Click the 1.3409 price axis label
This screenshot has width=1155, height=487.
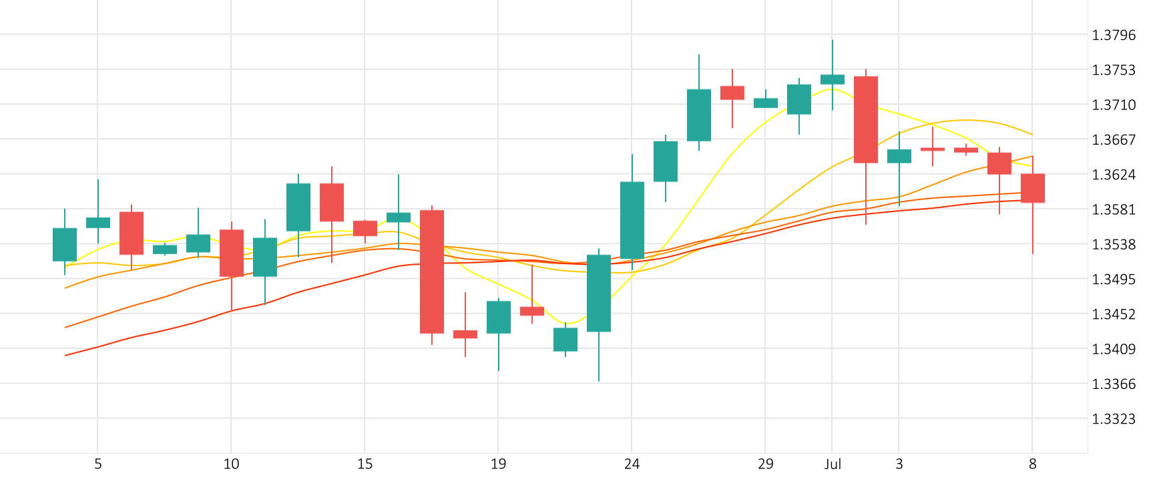(x=1113, y=349)
